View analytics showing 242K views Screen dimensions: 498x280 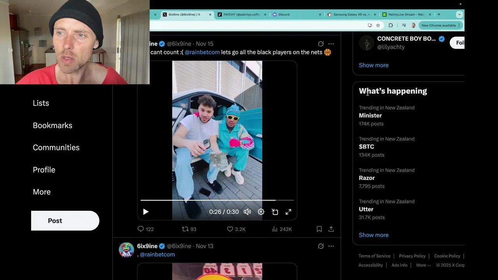282,229
